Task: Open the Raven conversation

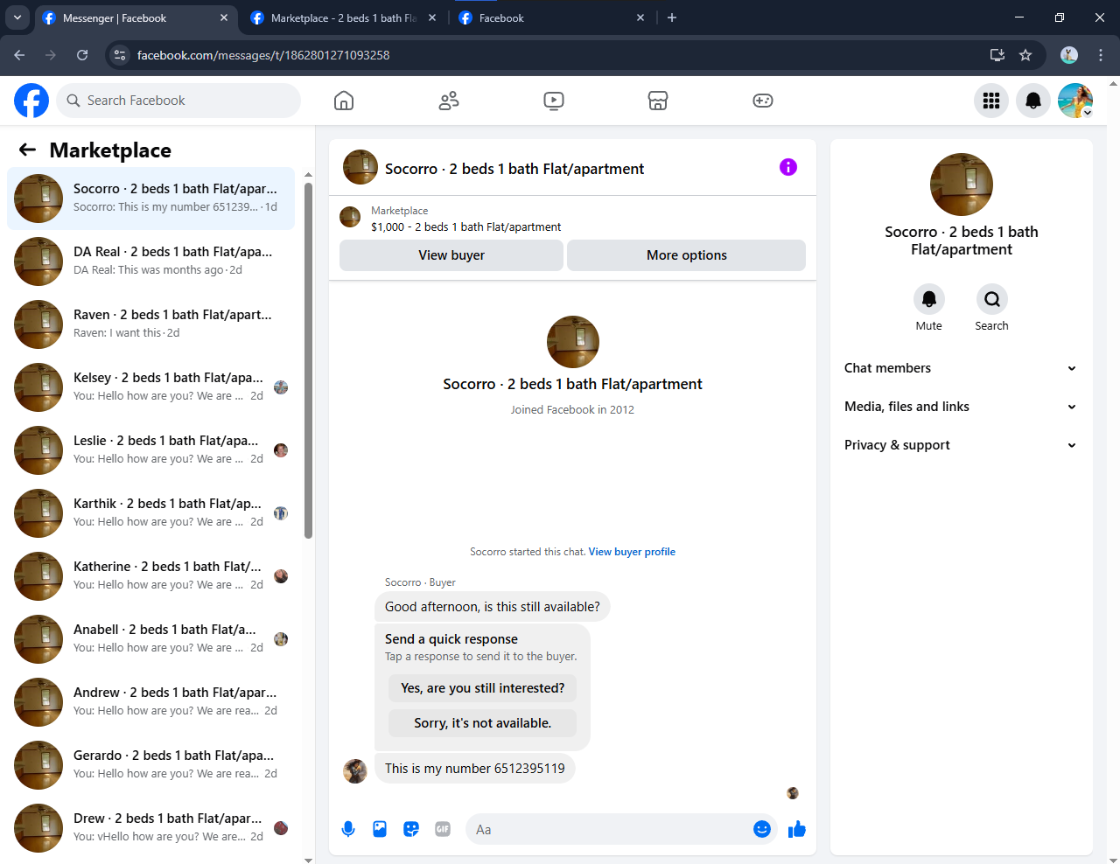Action: point(150,324)
